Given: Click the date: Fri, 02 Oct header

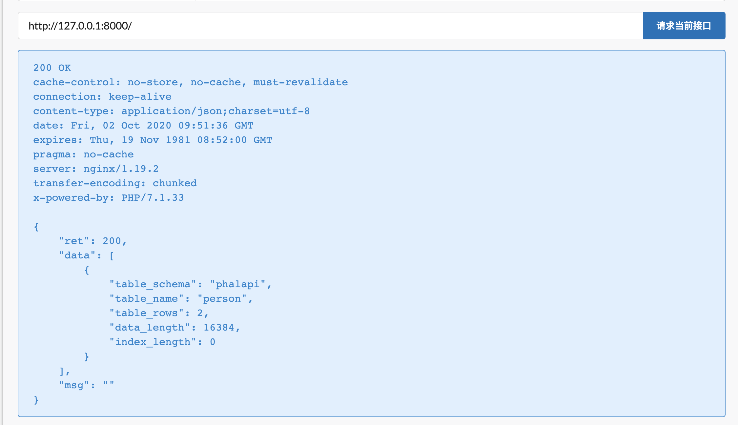Looking at the screenshot, I should pos(143,126).
